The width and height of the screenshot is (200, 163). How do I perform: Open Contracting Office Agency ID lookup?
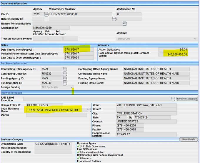65,69
